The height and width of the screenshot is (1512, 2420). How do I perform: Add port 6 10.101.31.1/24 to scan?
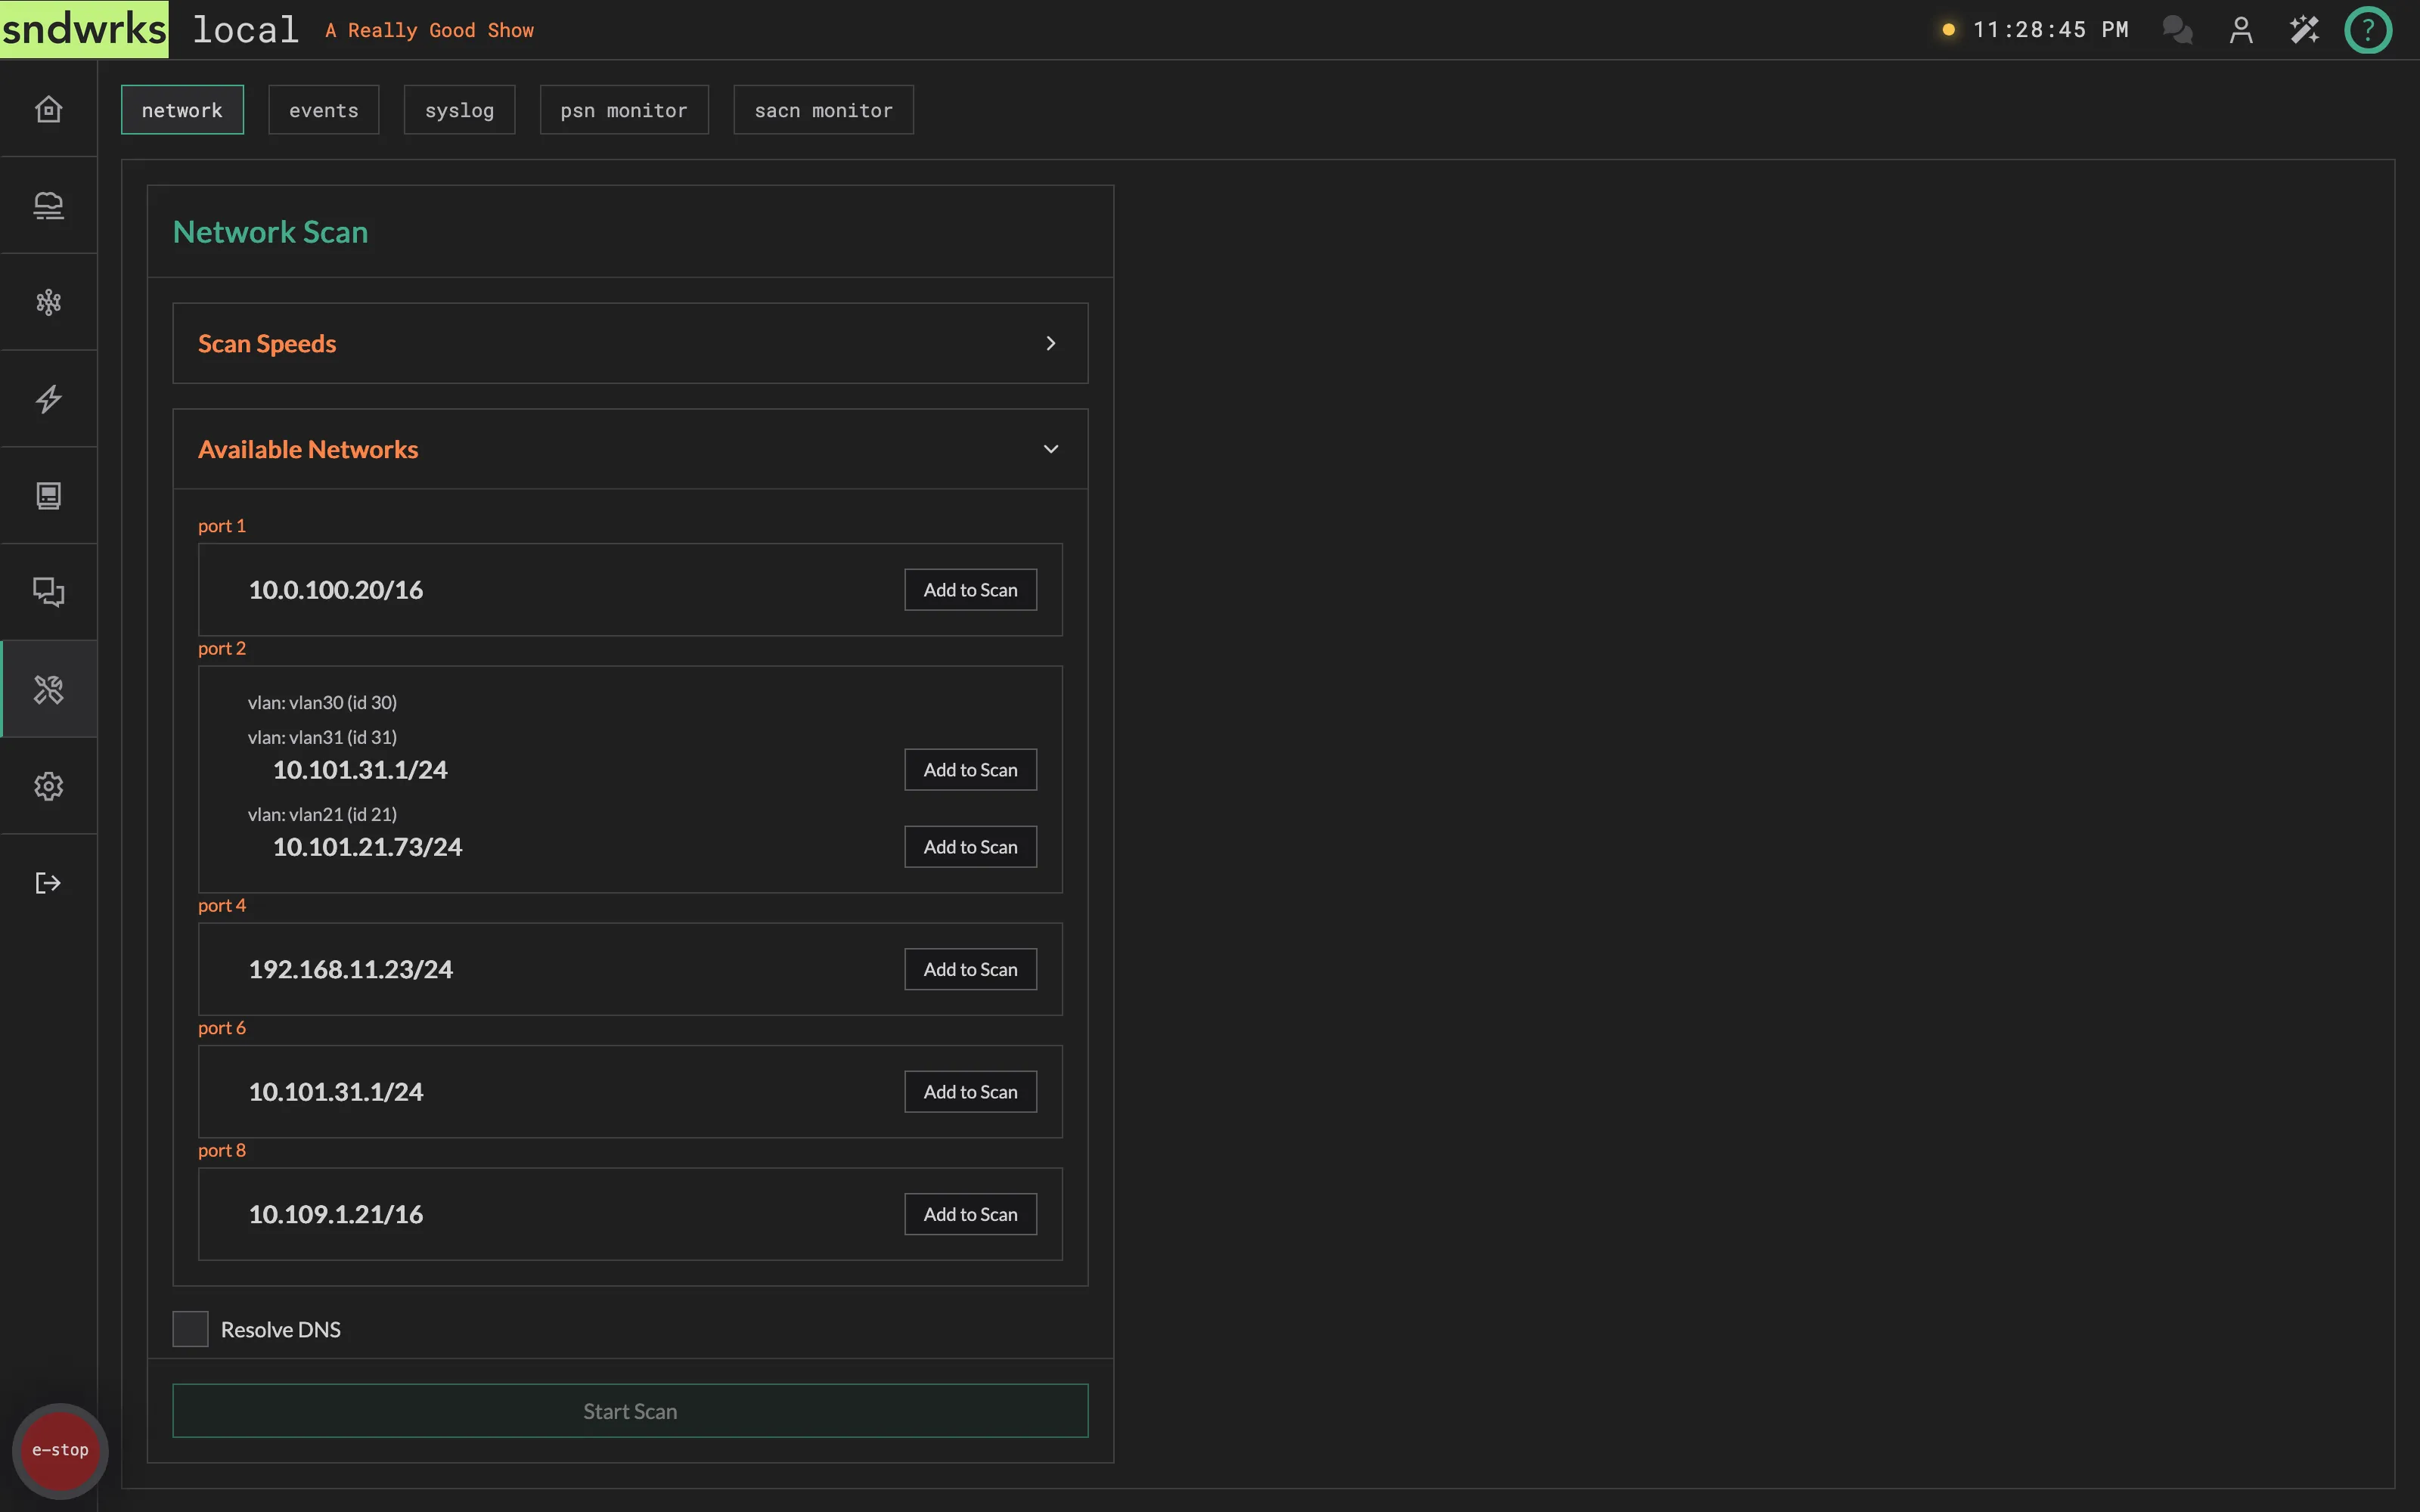(x=970, y=1092)
